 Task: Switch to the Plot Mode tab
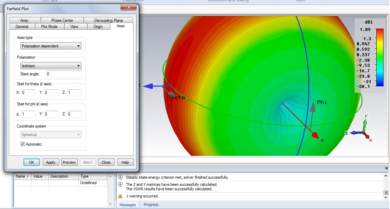pos(49,27)
